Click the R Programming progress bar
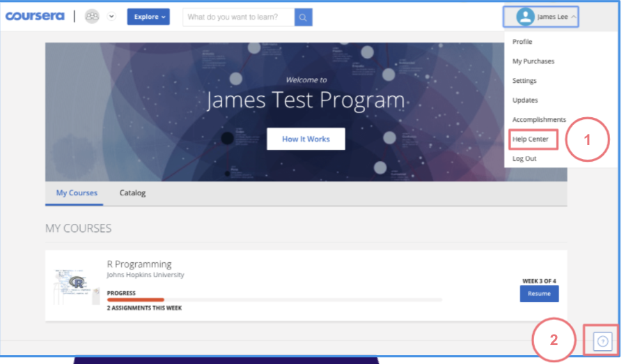Screen dimensions: 624x364 pyautogui.click(x=274, y=299)
